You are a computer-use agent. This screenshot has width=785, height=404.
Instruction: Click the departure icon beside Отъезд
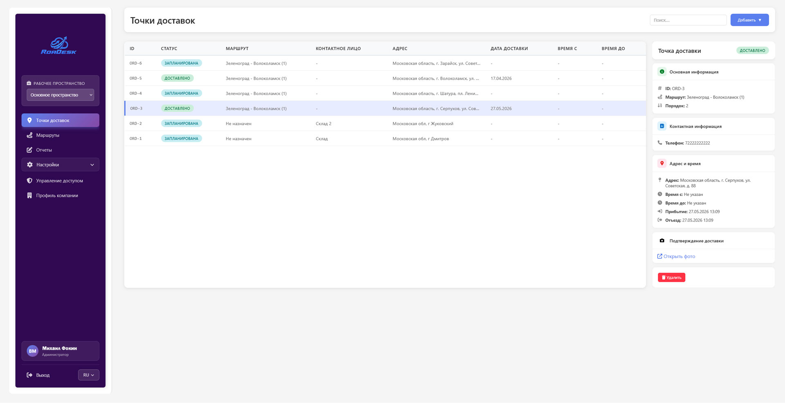[660, 220]
